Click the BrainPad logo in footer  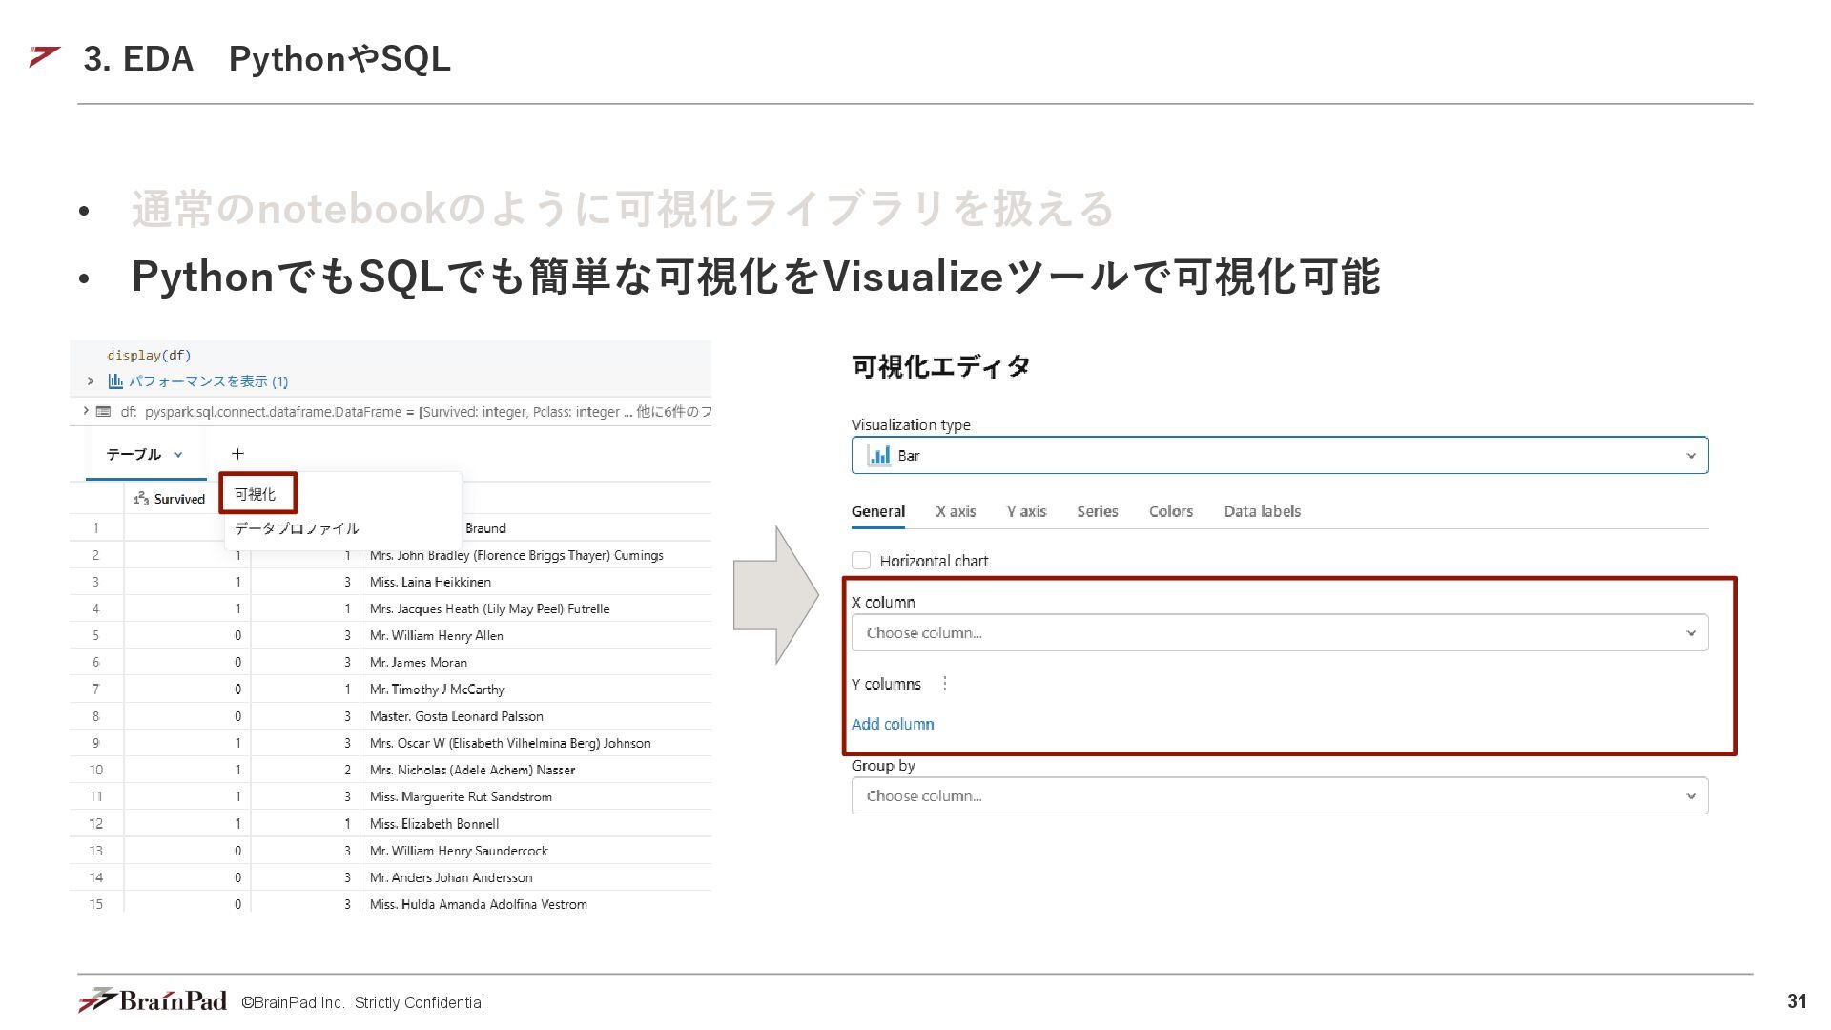153,1000
